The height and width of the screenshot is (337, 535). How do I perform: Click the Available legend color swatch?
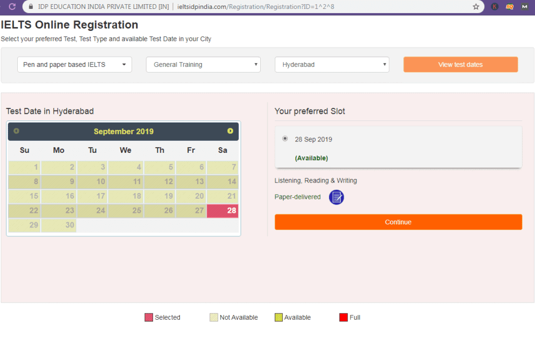pos(279,317)
